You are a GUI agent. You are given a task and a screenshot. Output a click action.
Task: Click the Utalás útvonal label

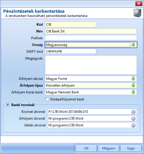click(x=35, y=125)
